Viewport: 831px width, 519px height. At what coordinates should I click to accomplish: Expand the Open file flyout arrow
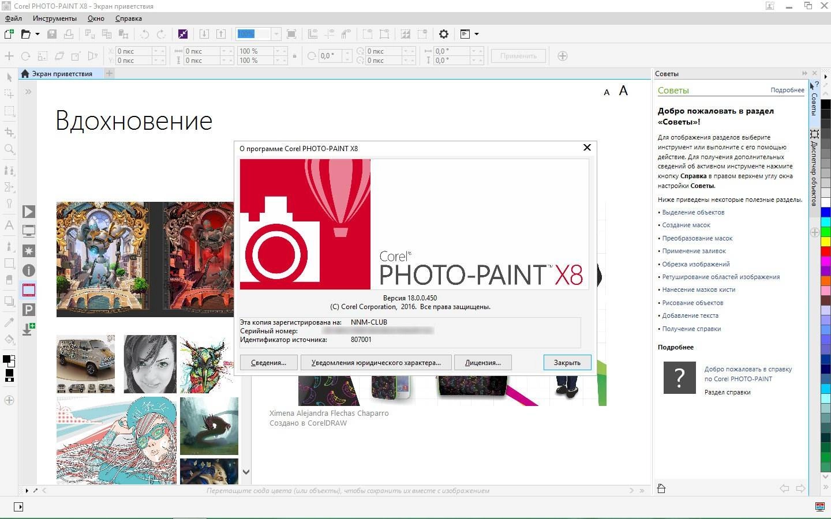pyautogui.click(x=38, y=34)
